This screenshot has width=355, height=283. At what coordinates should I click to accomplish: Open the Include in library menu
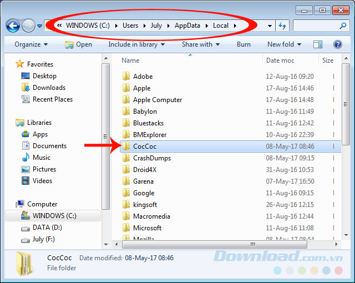point(136,44)
